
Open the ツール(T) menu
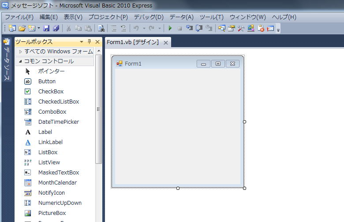click(x=212, y=17)
